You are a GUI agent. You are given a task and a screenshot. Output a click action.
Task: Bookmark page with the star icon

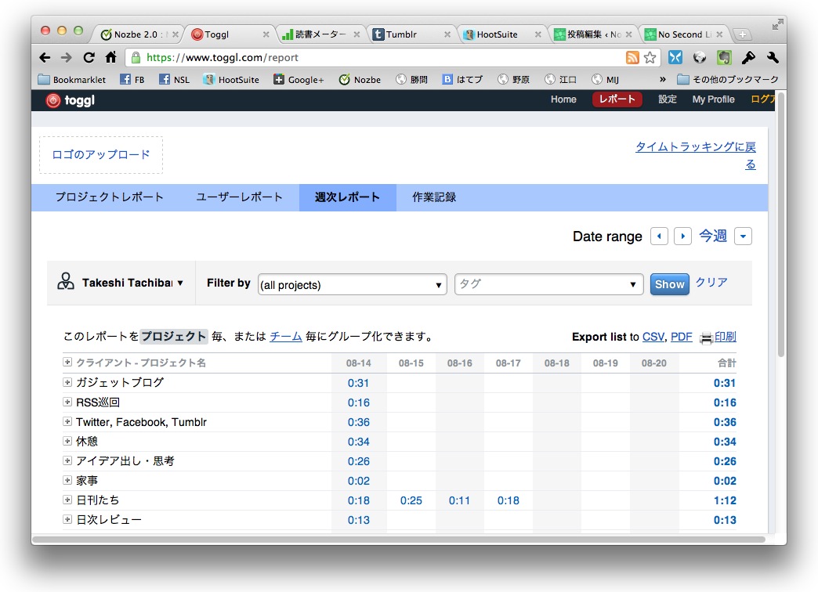650,57
